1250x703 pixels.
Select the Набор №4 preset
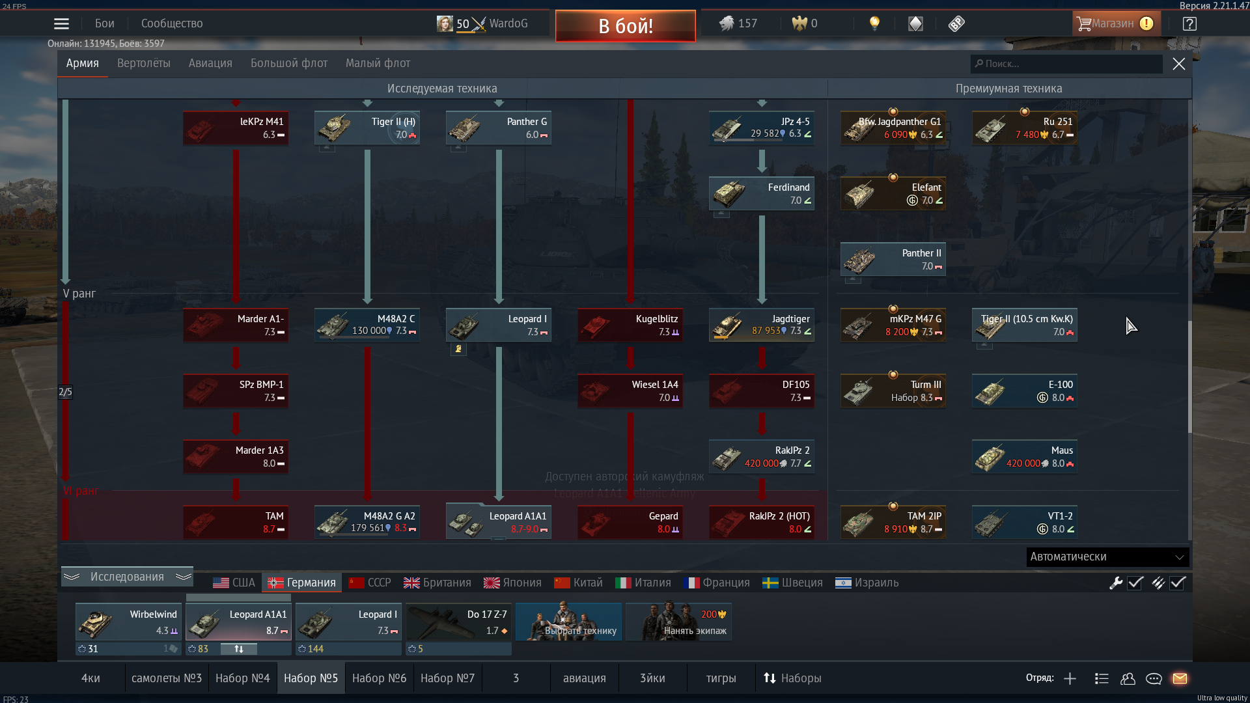coord(242,678)
